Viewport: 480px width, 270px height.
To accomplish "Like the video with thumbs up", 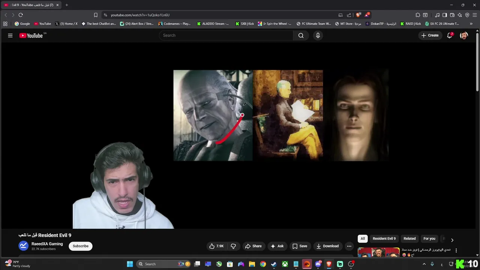I will click(x=216, y=246).
